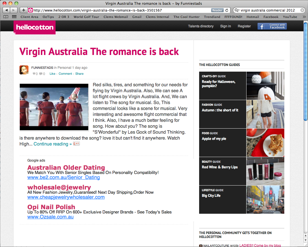Open Talents directory link

[201, 26]
